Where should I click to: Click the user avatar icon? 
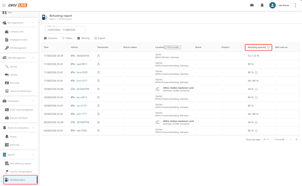(272, 5)
